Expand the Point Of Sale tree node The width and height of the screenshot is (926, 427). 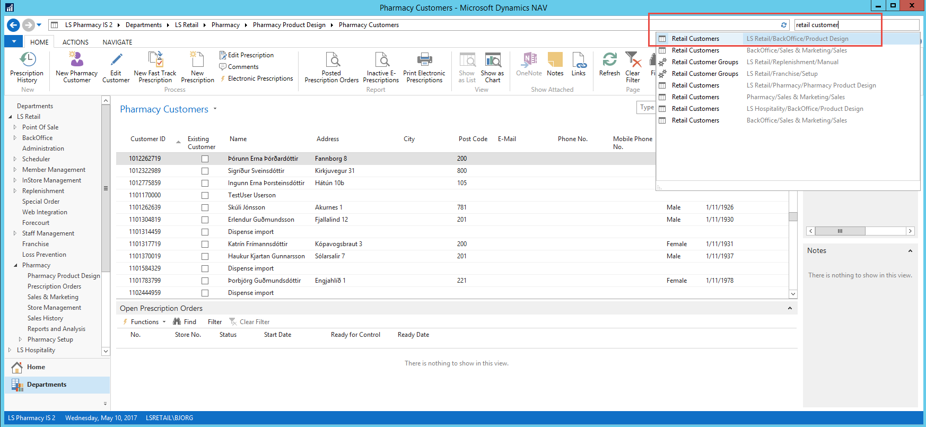coord(15,127)
